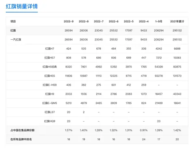Screen dimensions: 195x148
Task: Select the 在所有品牌中排名 row label
Action: pos(21,139)
